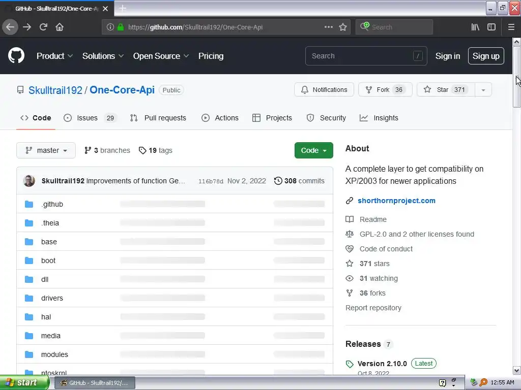Bookmark this page with star icon
The width and height of the screenshot is (521, 390).
343,27
